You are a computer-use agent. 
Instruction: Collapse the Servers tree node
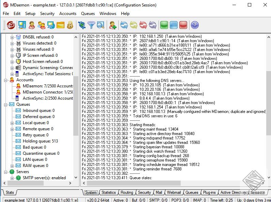5,172
